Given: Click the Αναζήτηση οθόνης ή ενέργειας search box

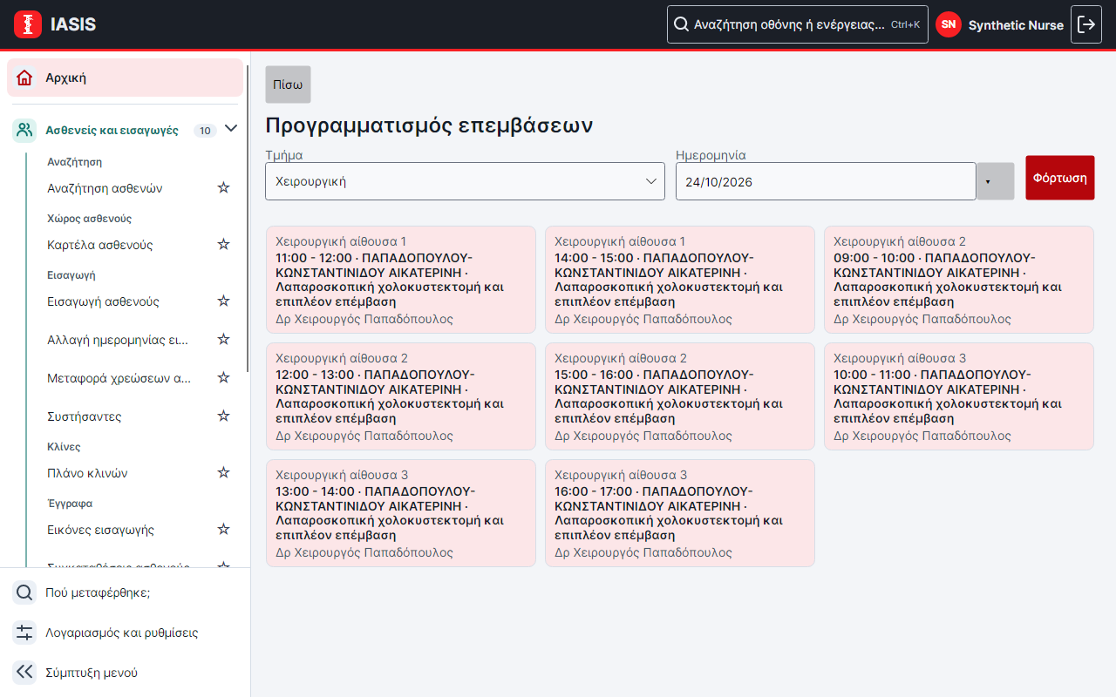Looking at the screenshot, I should click(x=797, y=24).
